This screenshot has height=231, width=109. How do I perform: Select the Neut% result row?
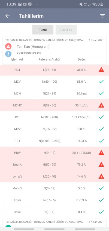[x=55, y=164]
